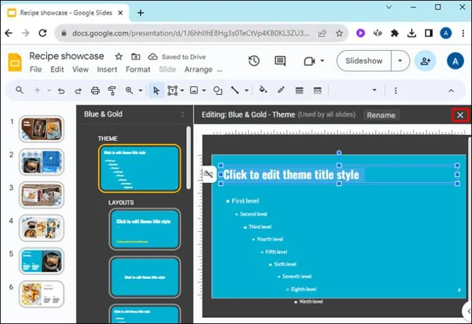472x324 pixels.
Task: Collapse the toolbar with the chevron
Action: (x=451, y=90)
